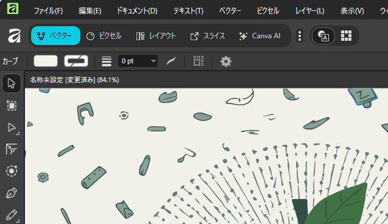
Task: Click the white Affinity logo in toolbar
Action: coord(14,36)
